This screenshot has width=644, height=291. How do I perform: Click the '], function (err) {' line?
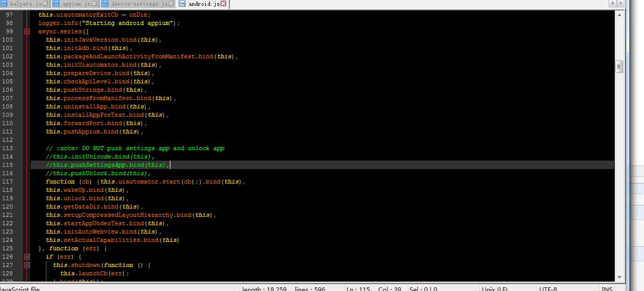72,248
